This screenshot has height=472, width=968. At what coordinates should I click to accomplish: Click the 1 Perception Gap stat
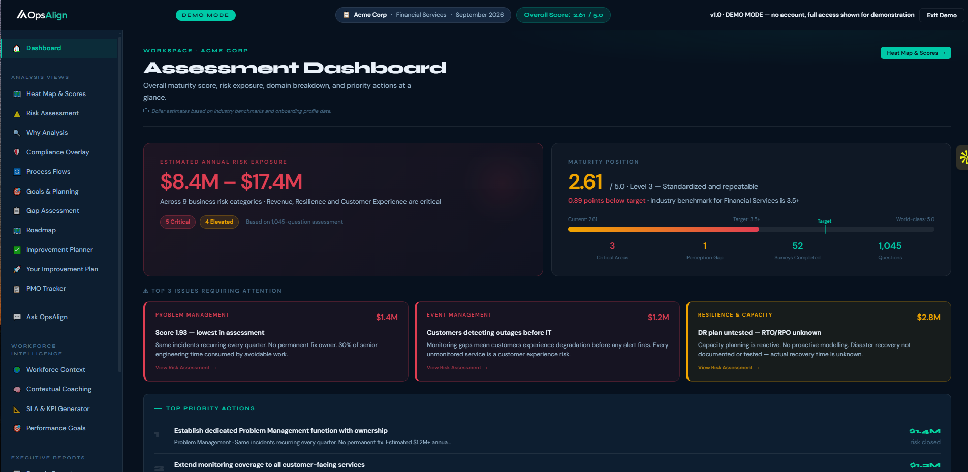point(705,250)
